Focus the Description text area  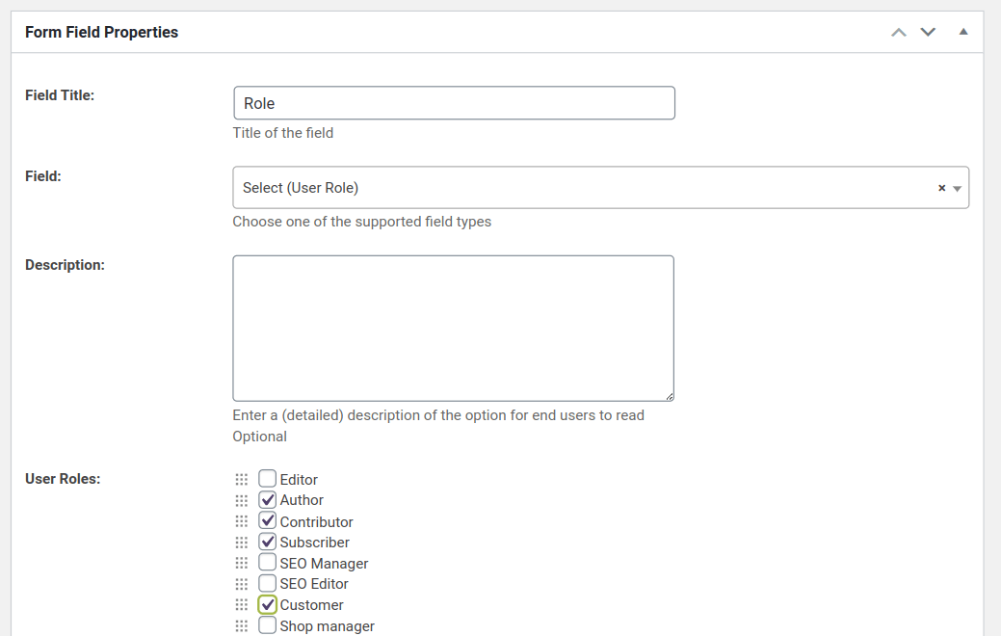click(453, 329)
